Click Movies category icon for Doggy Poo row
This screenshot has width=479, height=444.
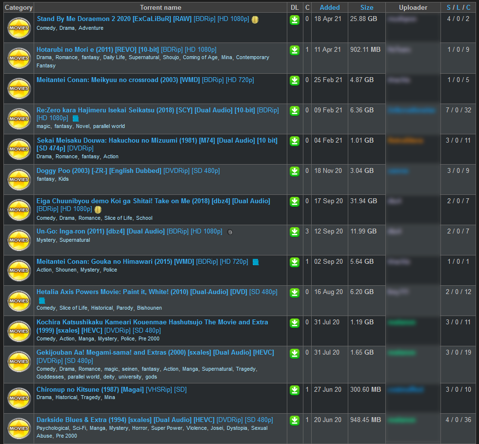point(19,179)
